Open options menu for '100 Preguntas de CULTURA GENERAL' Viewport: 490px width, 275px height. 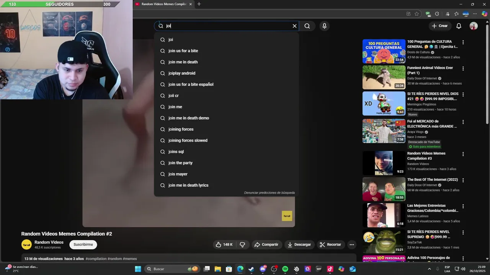[x=463, y=42]
